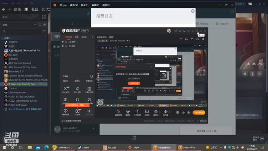Add 摄像头 camera source
The width and height of the screenshot is (268, 151).
(x=128, y=113)
